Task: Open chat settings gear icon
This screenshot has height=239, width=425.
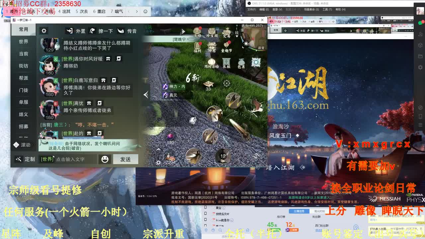Action: 44,31
